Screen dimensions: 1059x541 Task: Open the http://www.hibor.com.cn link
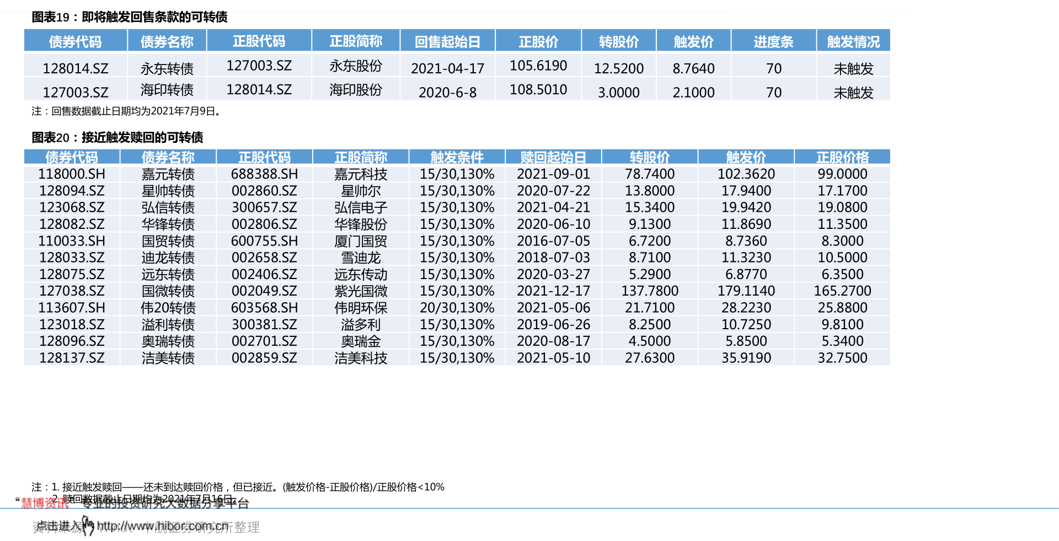tap(163, 527)
